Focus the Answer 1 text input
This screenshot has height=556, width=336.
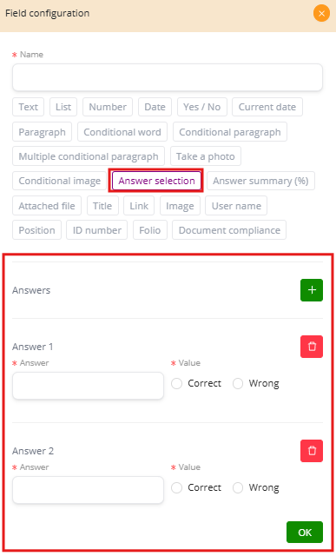click(x=88, y=386)
